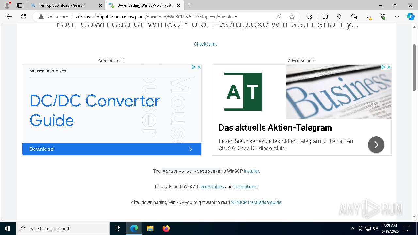Image resolution: width=418 pixels, height=235 pixels.
Task: Click AdChoices icon on Mouser ad
Action: [x=194, y=67]
